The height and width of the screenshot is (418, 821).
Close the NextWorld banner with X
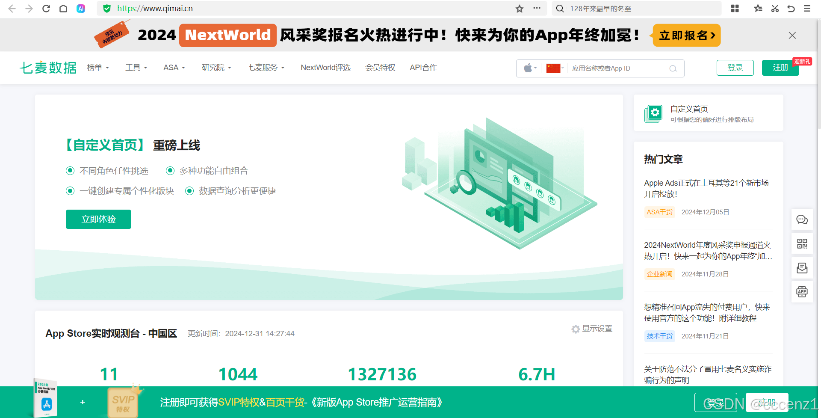(792, 36)
